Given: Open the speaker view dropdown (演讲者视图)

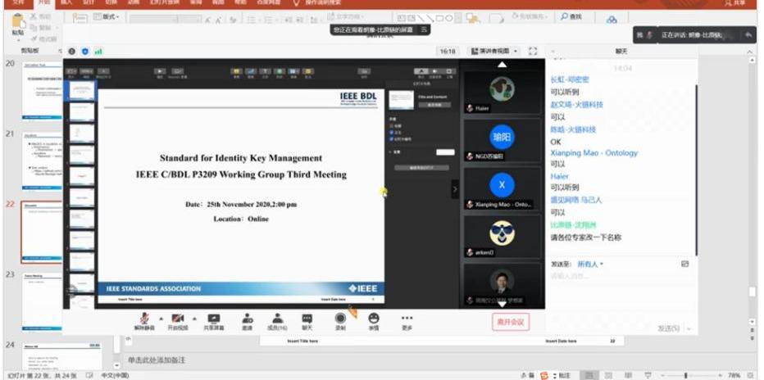Looking at the screenshot, I should point(494,51).
